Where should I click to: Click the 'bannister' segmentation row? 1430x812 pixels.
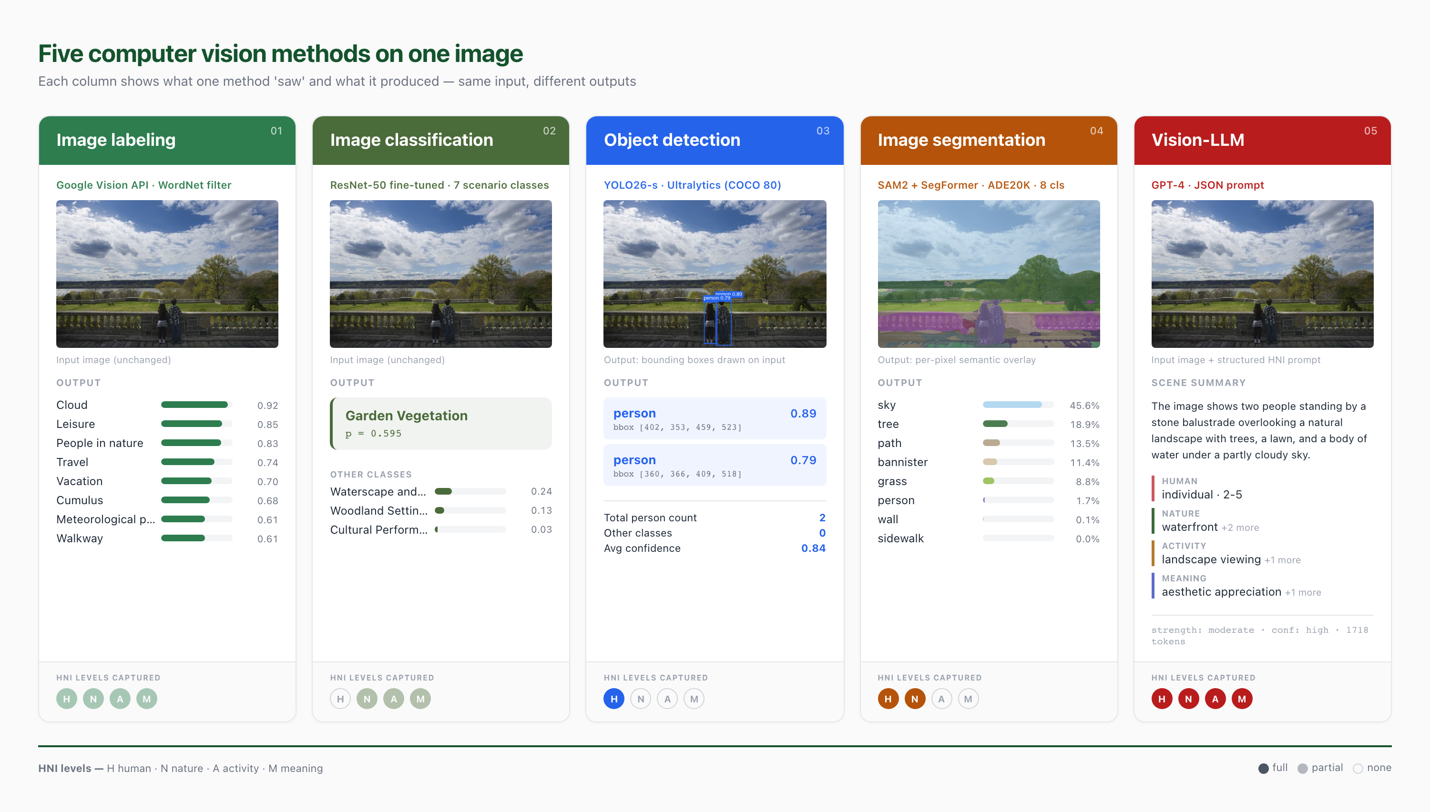[x=989, y=462]
